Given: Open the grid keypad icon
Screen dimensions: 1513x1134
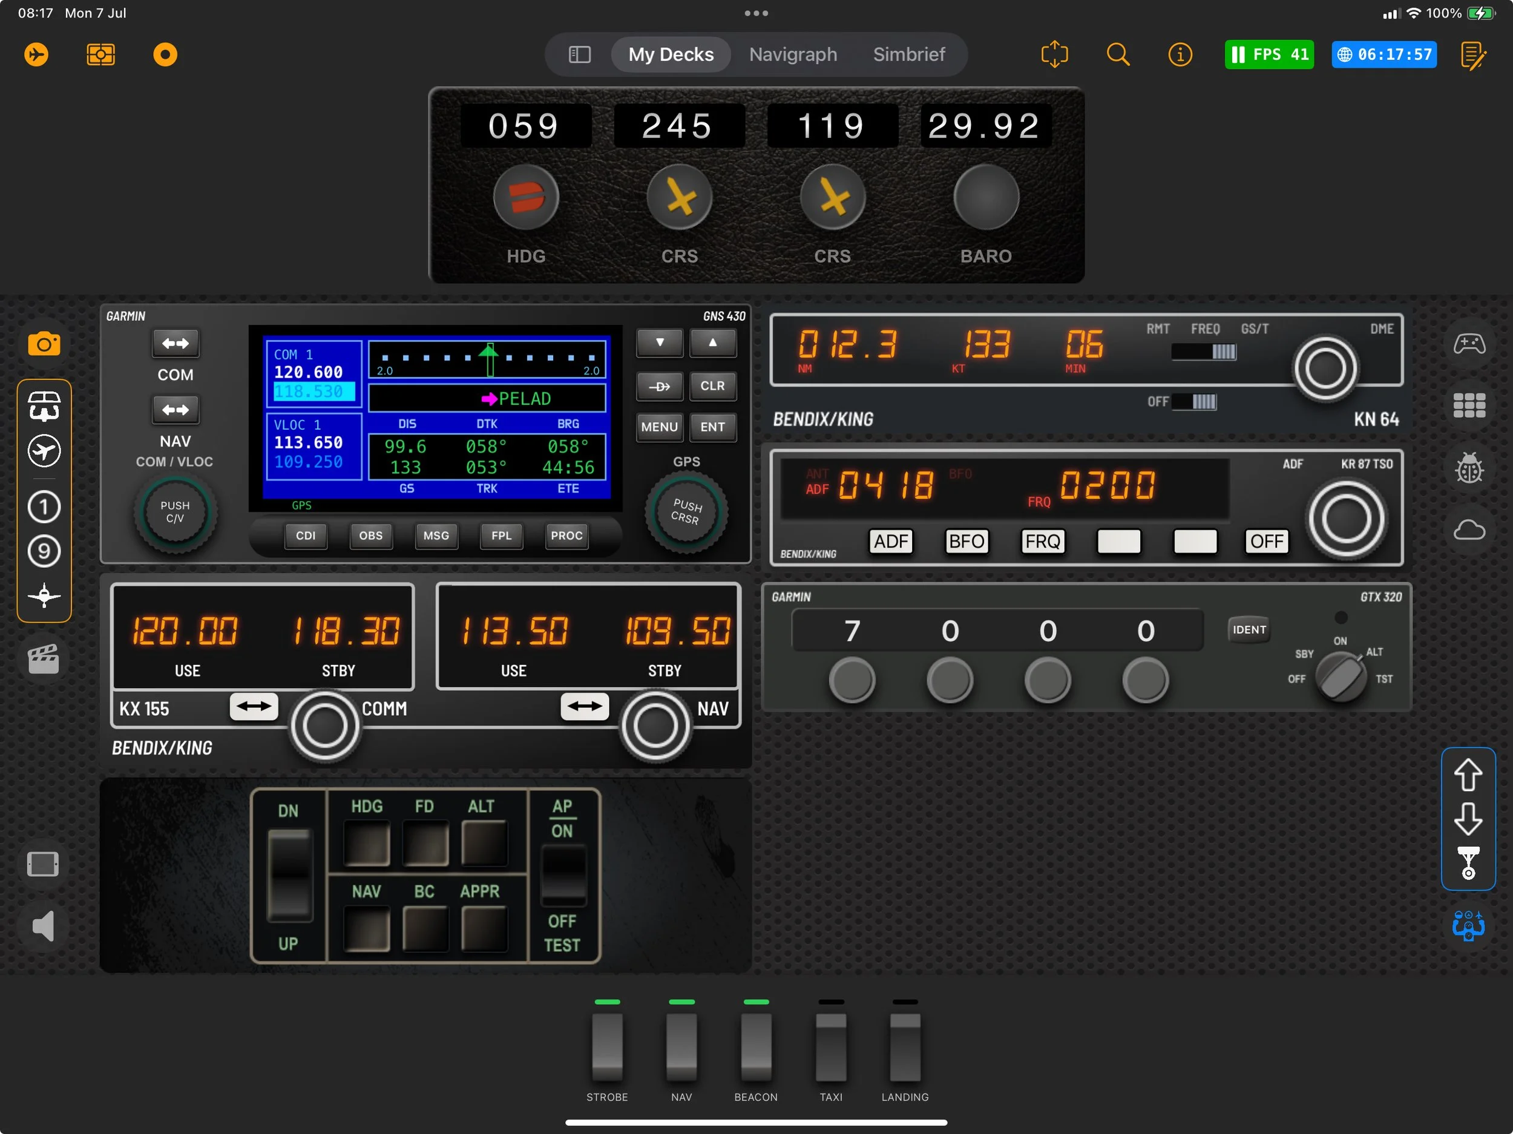Looking at the screenshot, I should [1469, 405].
